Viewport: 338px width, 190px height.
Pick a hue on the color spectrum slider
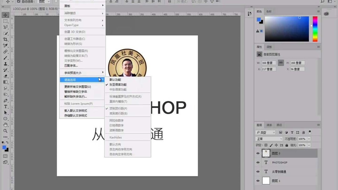tap(315, 30)
